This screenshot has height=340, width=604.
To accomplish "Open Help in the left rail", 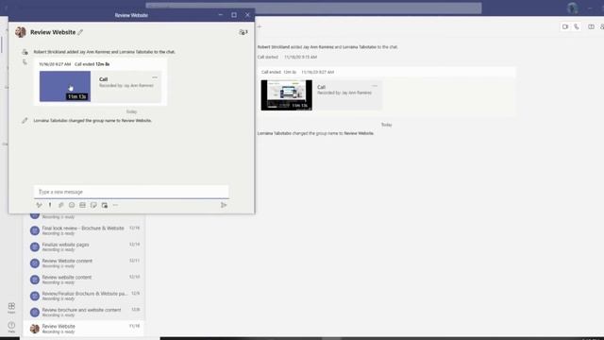I will [11, 327].
